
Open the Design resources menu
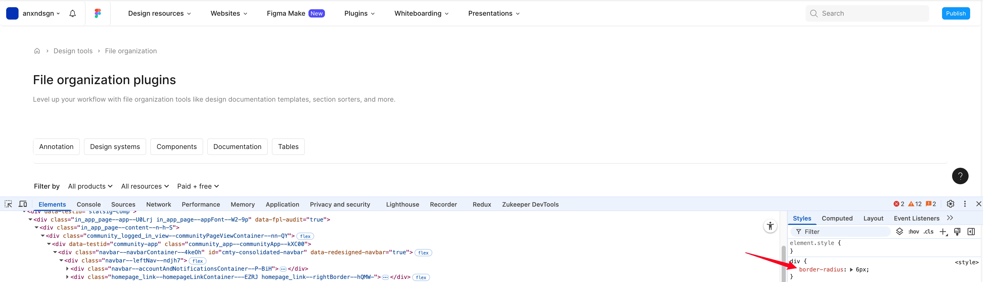tap(160, 13)
